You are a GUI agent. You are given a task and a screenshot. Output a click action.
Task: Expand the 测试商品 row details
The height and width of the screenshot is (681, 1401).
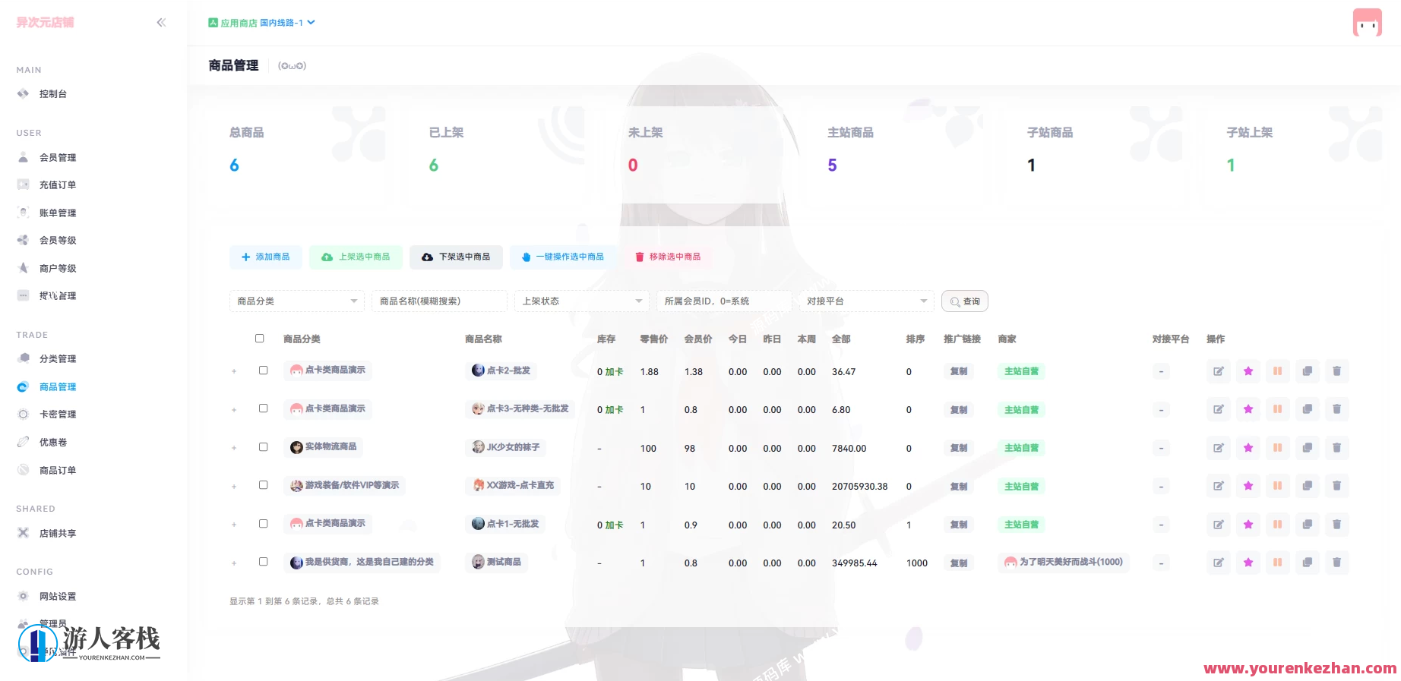(x=234, y=563)
